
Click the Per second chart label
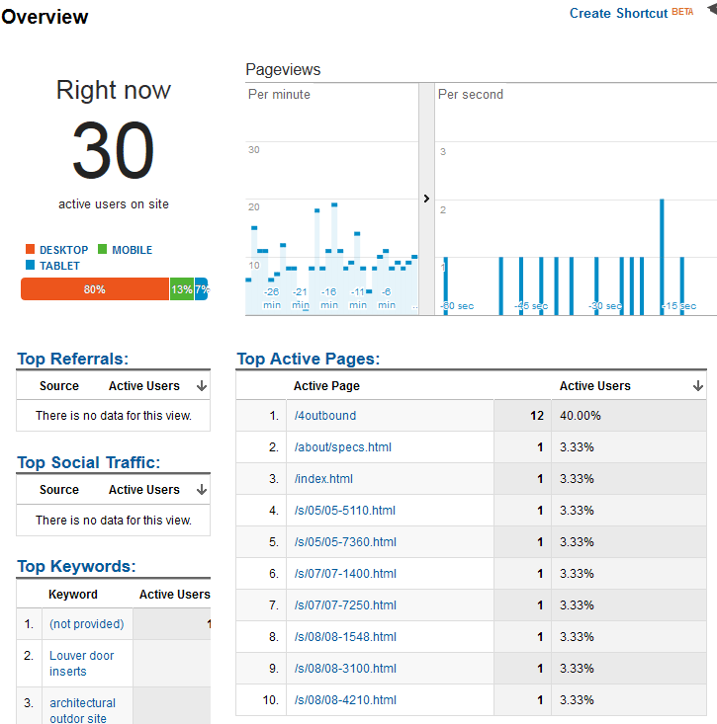[x=470, y=94]
